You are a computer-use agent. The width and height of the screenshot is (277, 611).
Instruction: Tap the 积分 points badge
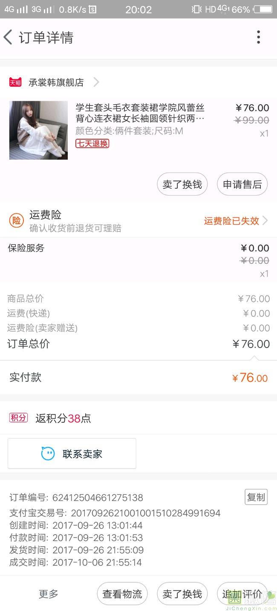18,418
